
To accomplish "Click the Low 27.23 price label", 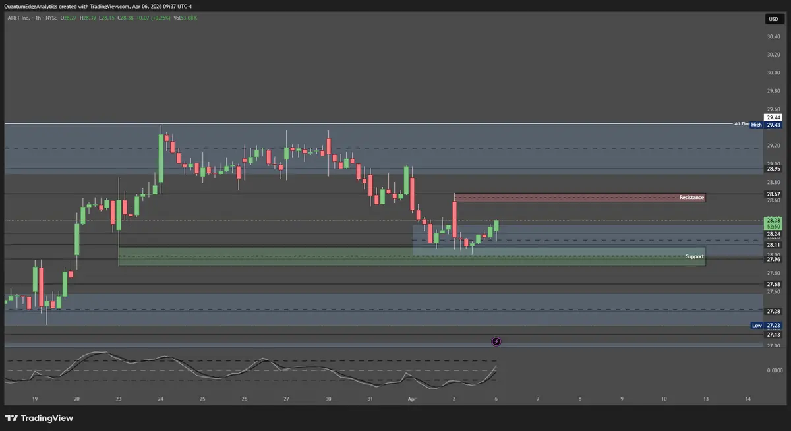I will pos(767,325).
